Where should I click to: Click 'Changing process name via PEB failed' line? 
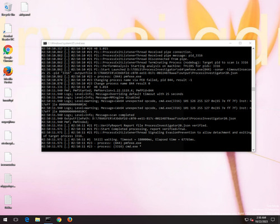[116, 80]
